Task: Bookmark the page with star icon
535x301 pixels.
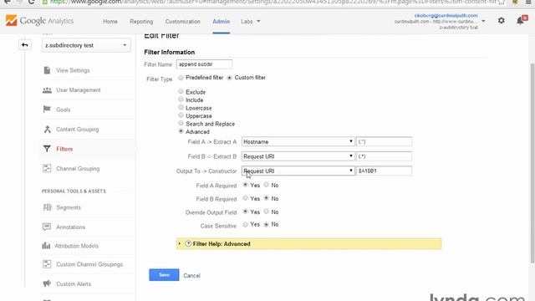Action: pyautogui.click(x=502, y=2)
